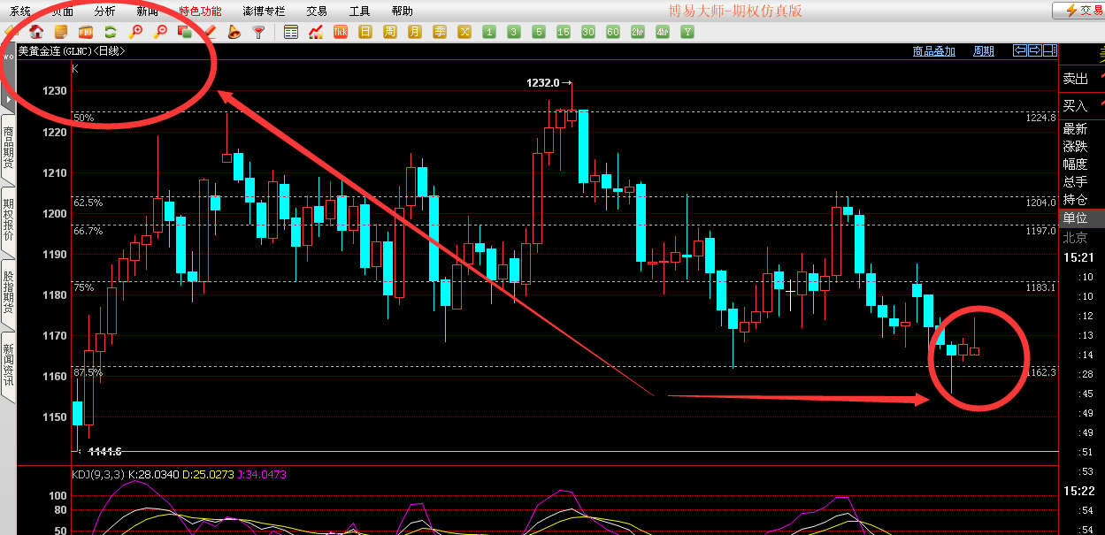Viewport: 1105px width, 535px height.
Task: Click the bell alert icon
Action: 234,32
